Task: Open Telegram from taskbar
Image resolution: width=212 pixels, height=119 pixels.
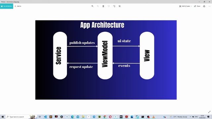Action: click(x=94, y=117)
